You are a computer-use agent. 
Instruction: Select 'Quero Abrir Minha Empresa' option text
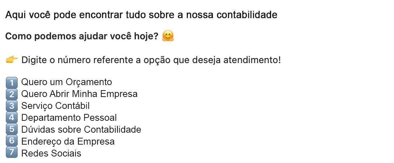[79, 94]
